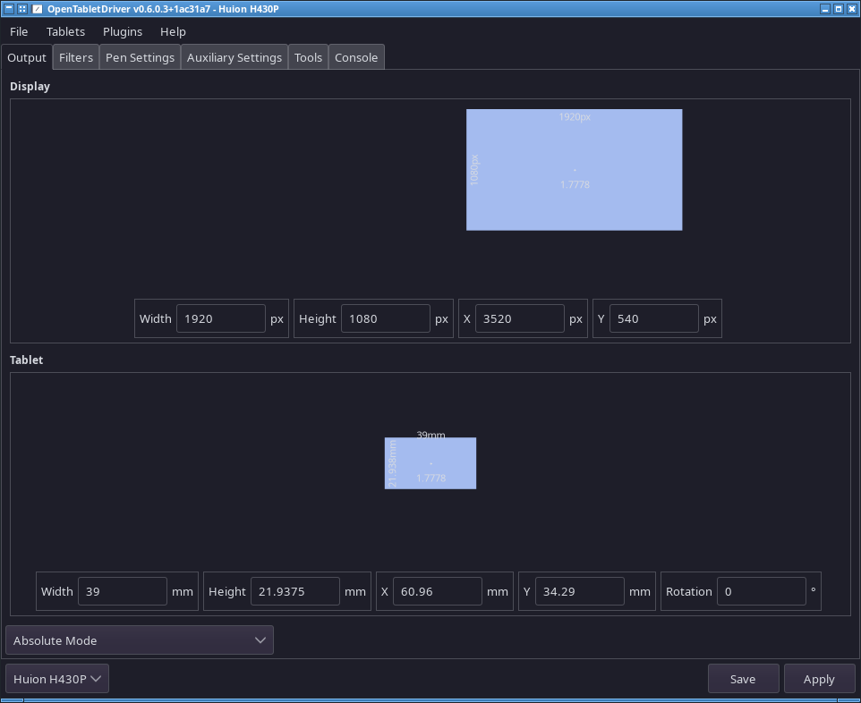Maximize the OpenTabletDriver window
Viewport: 861px width, 703px height.
click(x=839, y=8)
